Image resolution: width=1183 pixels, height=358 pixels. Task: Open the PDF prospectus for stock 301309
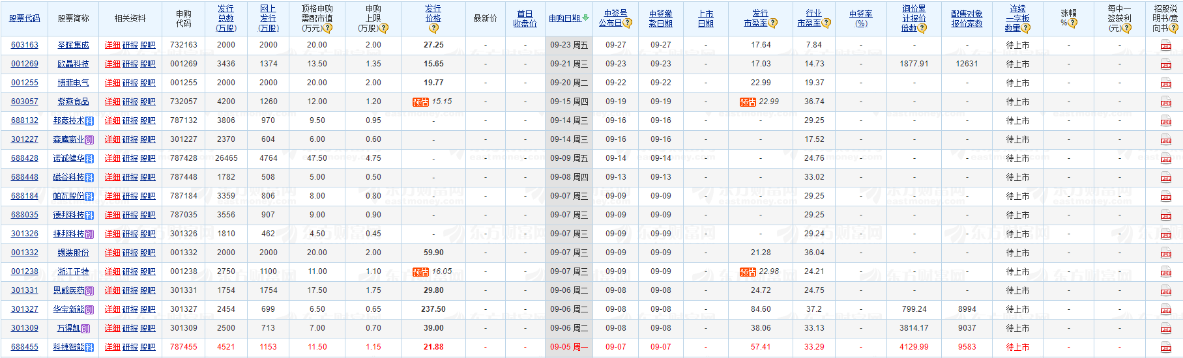pos(1165,329)
